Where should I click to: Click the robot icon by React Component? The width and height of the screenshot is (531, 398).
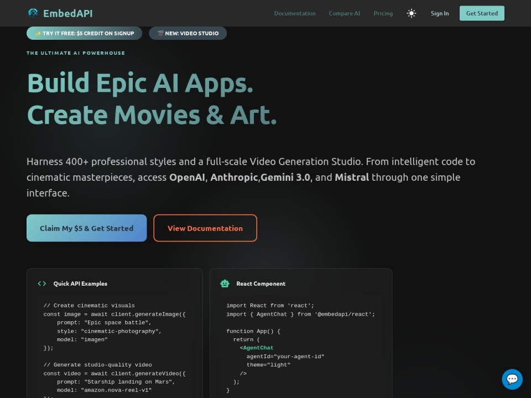coord(225,284)
